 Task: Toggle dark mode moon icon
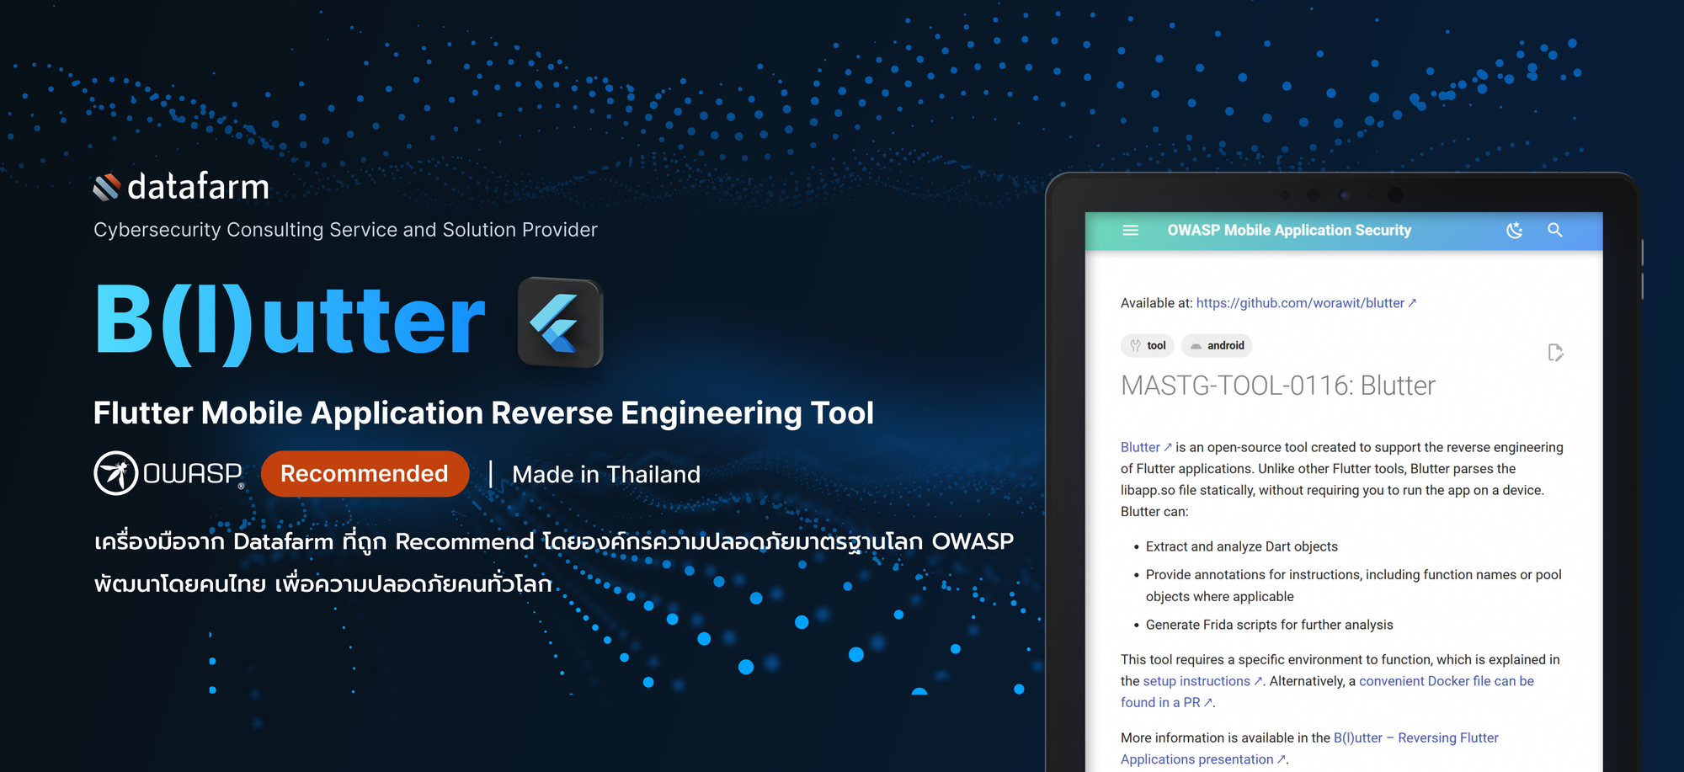[1514, 230]
